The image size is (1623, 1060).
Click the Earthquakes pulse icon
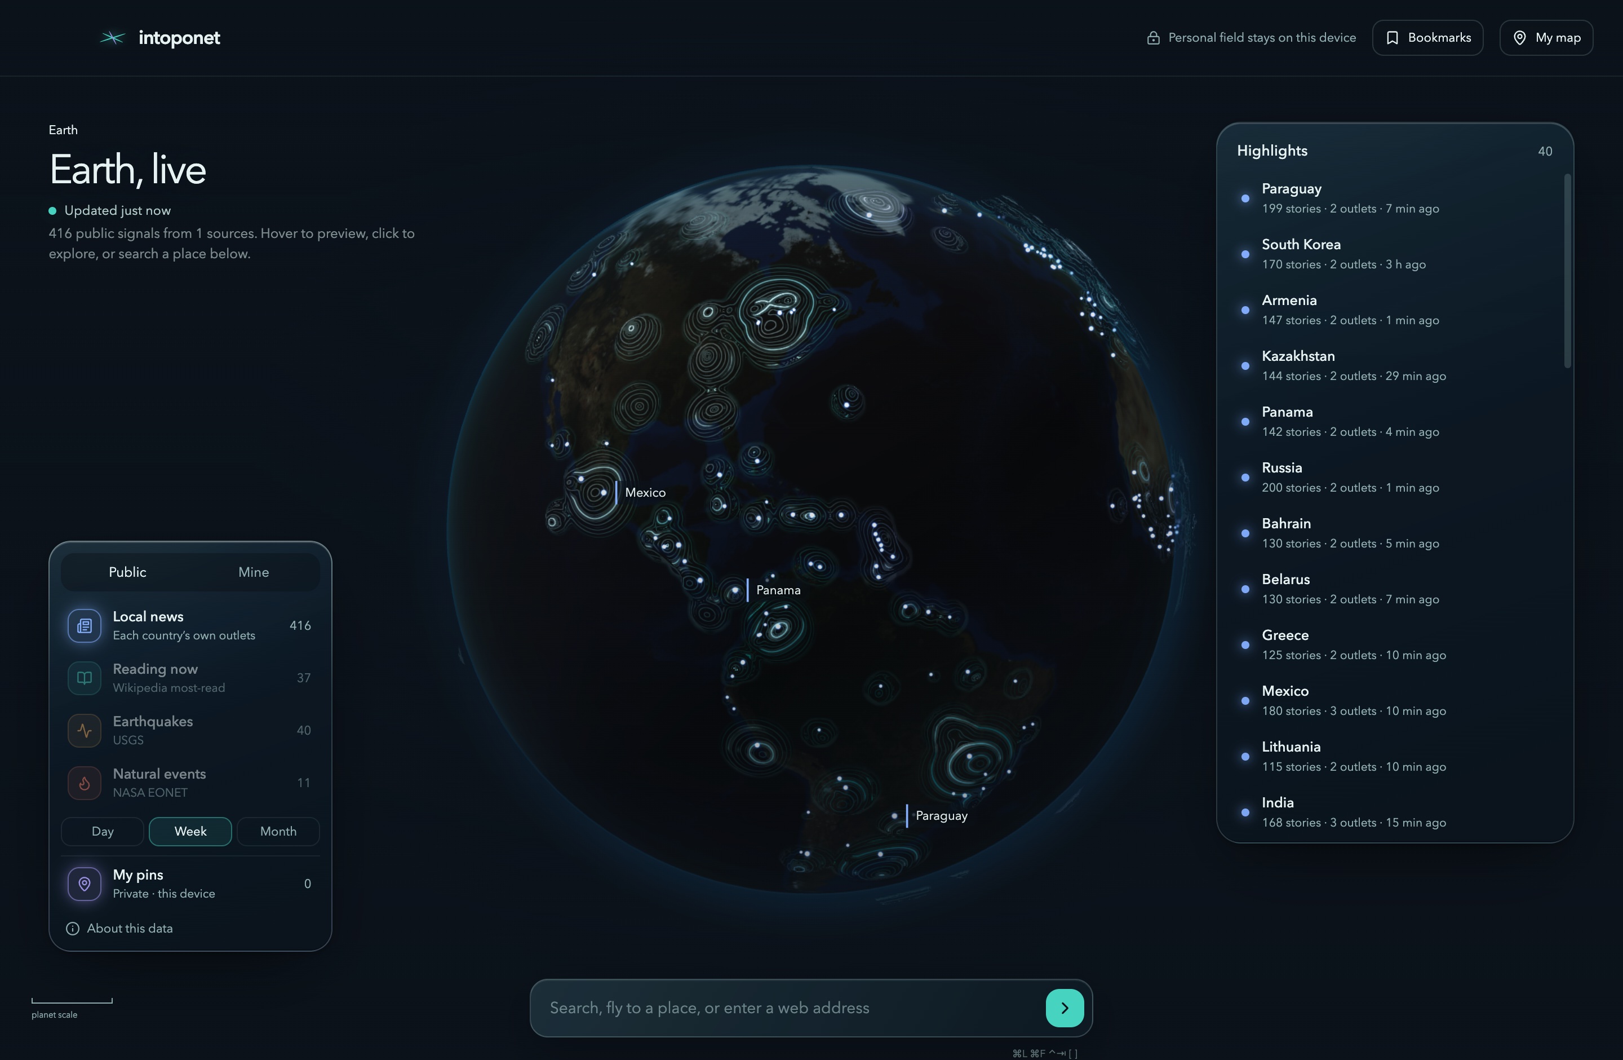[85, 731]
